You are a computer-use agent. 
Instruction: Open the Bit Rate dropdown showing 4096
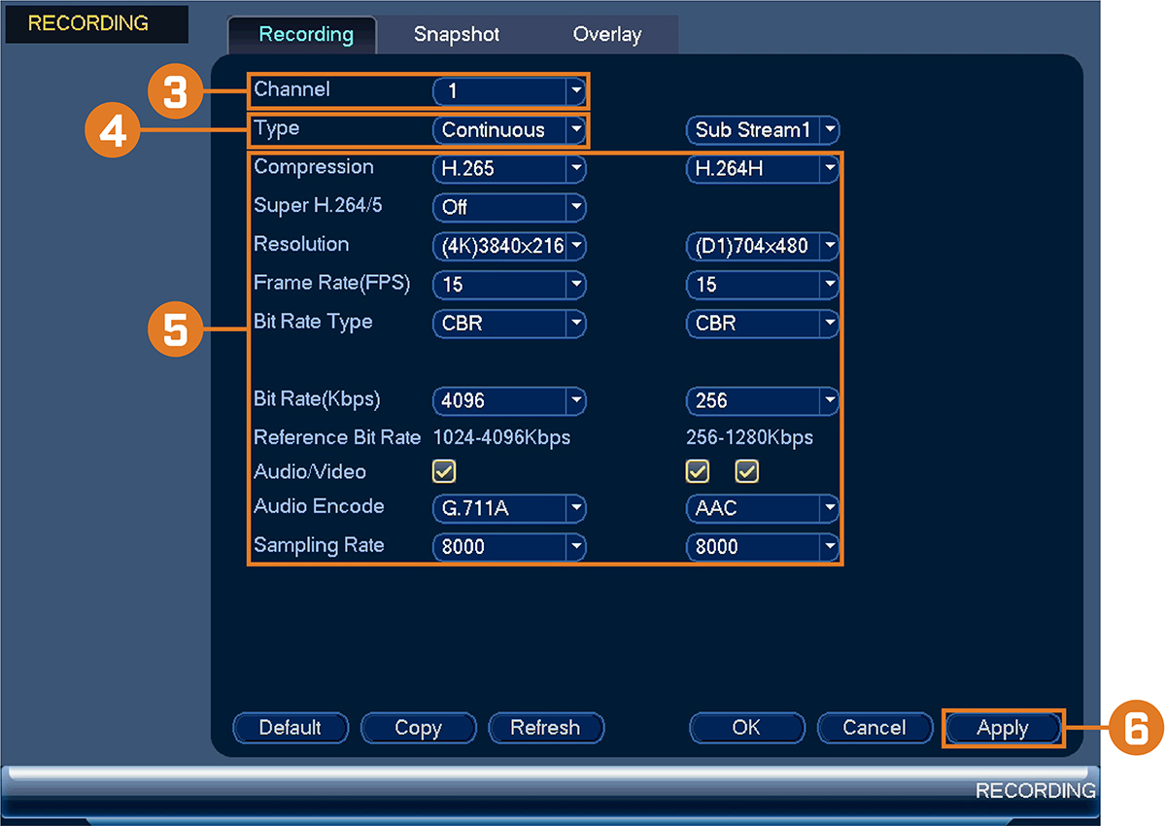pos(509,400)
